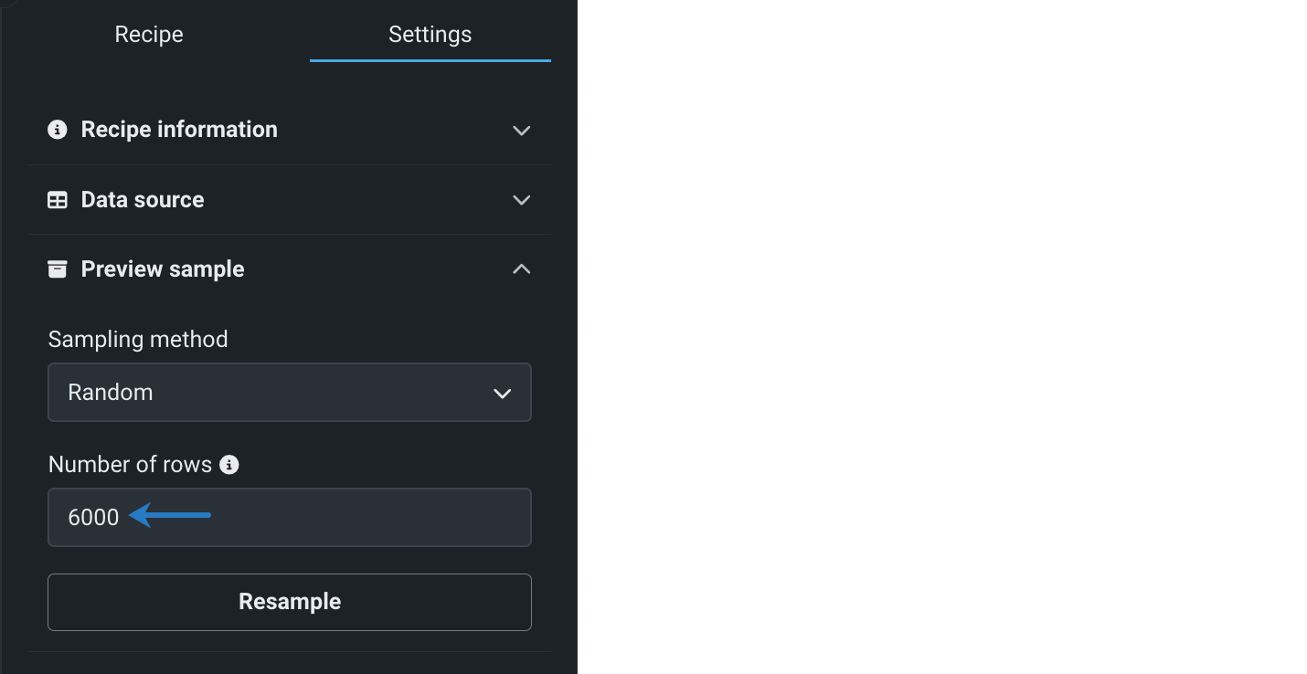The image size is (1307, 674).
Task: Click the Sampling method dropdown arrow
Action: coord(502,394)
